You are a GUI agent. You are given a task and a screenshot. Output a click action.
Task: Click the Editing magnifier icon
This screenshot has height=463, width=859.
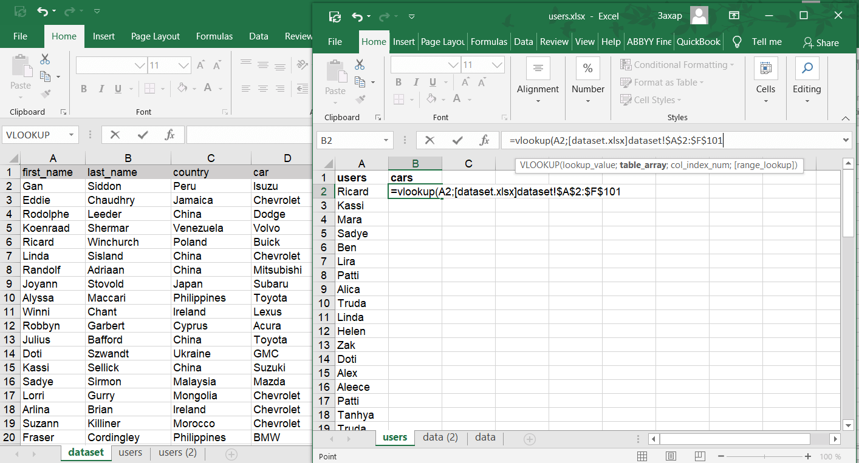click(807, 69)
